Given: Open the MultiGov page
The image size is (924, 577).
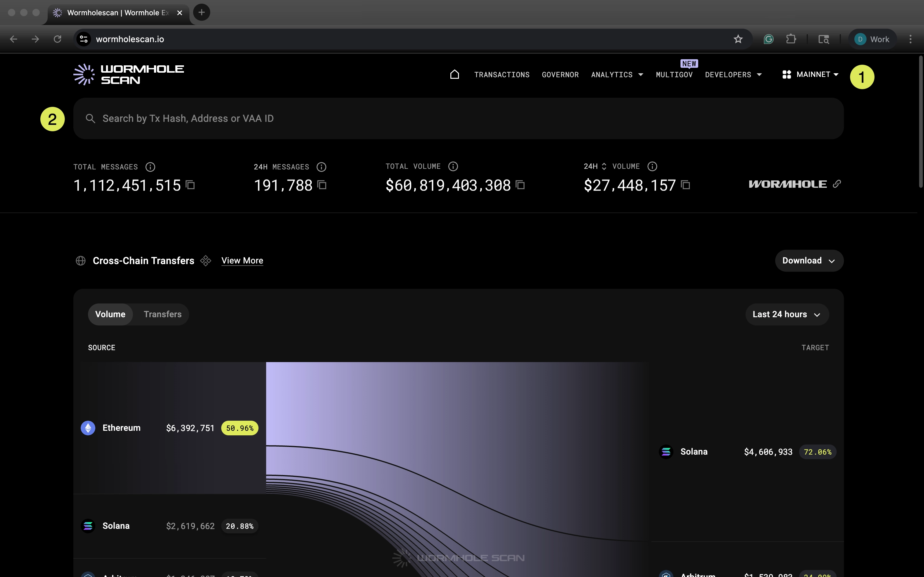Looking at the screenshot, I should click(674, 75).
